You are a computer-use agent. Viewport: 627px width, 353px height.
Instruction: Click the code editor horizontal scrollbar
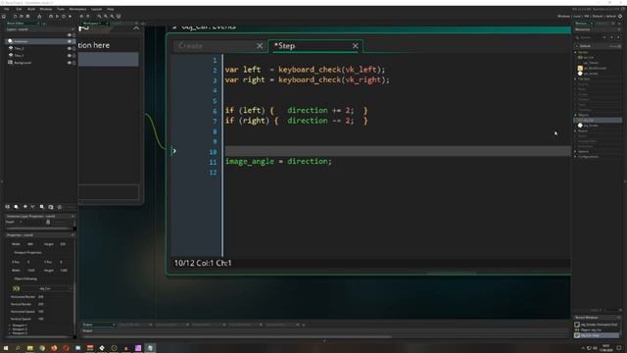(x=451, y=274)
